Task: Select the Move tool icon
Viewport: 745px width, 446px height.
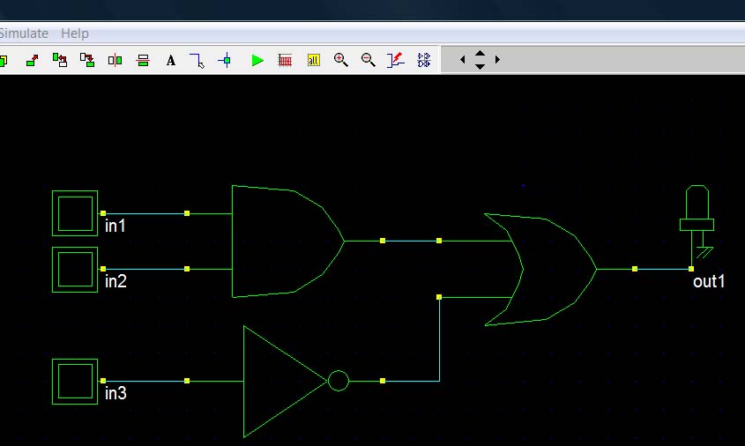Action: pyautogui.click(x=33, y=60)
